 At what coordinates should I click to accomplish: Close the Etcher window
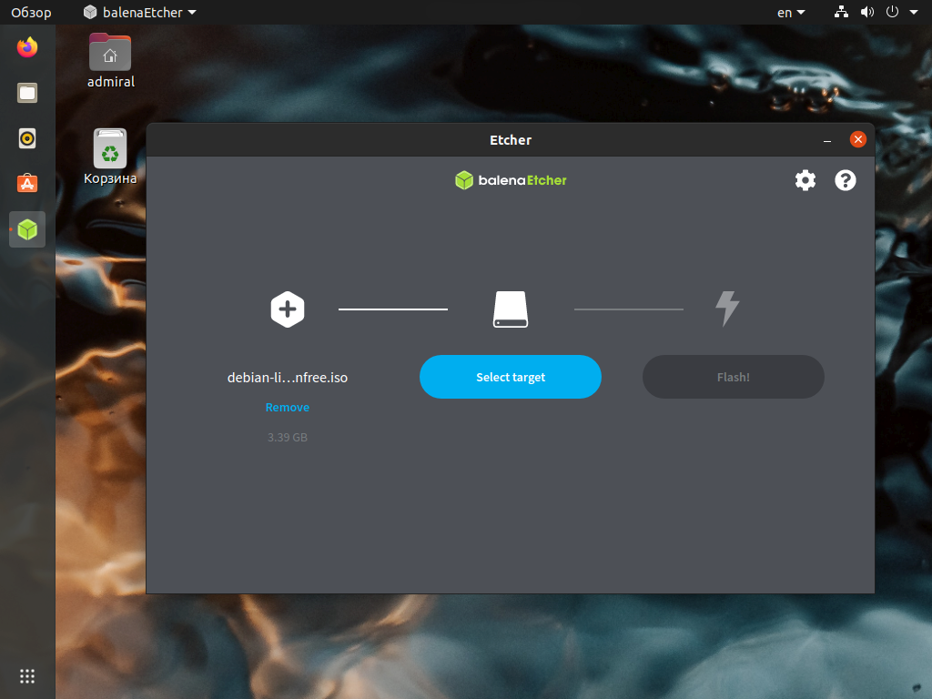click(x=857, y=139)
